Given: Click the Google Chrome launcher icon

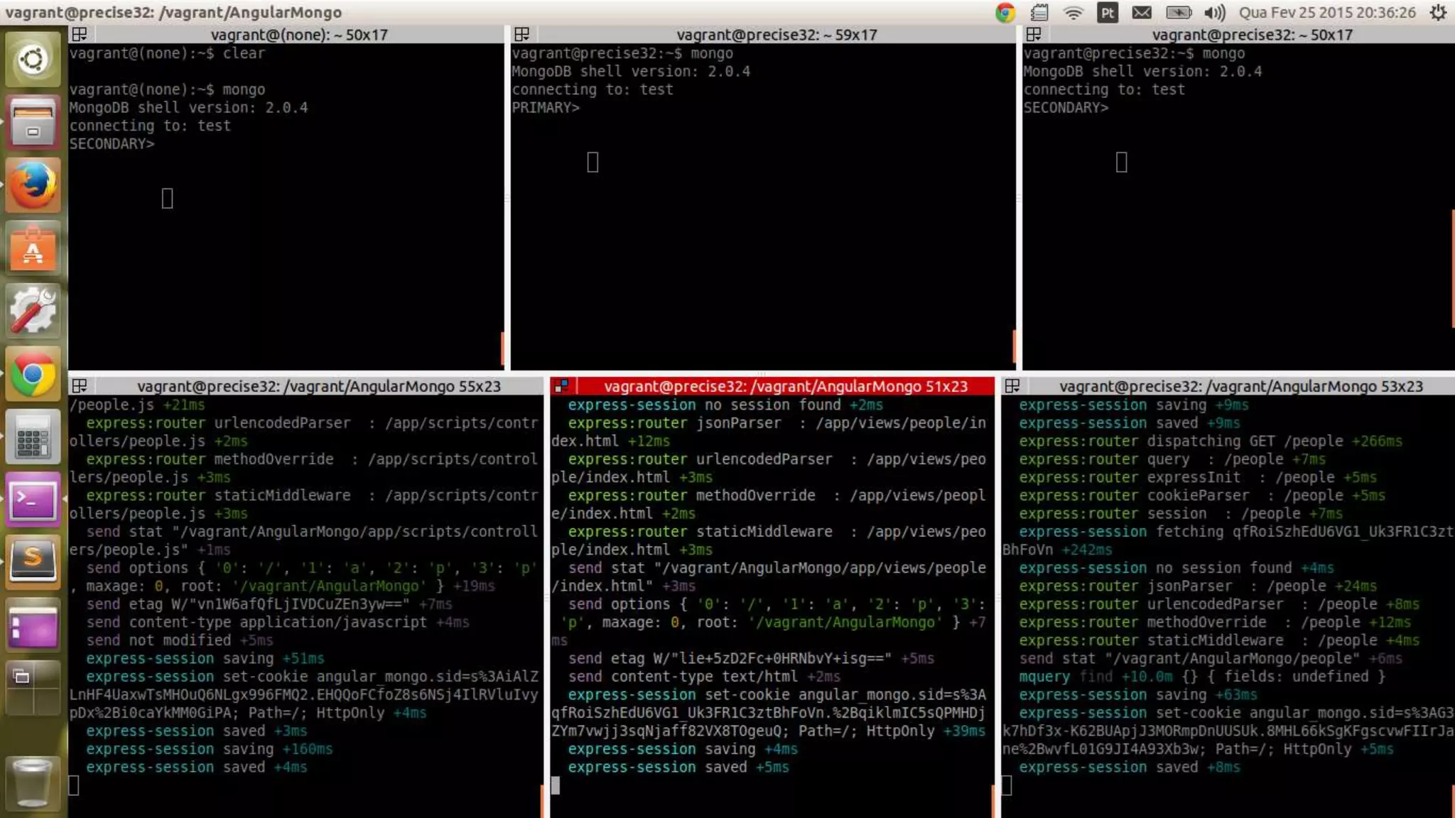Looking at the screenshot, I should click(33, 374).
